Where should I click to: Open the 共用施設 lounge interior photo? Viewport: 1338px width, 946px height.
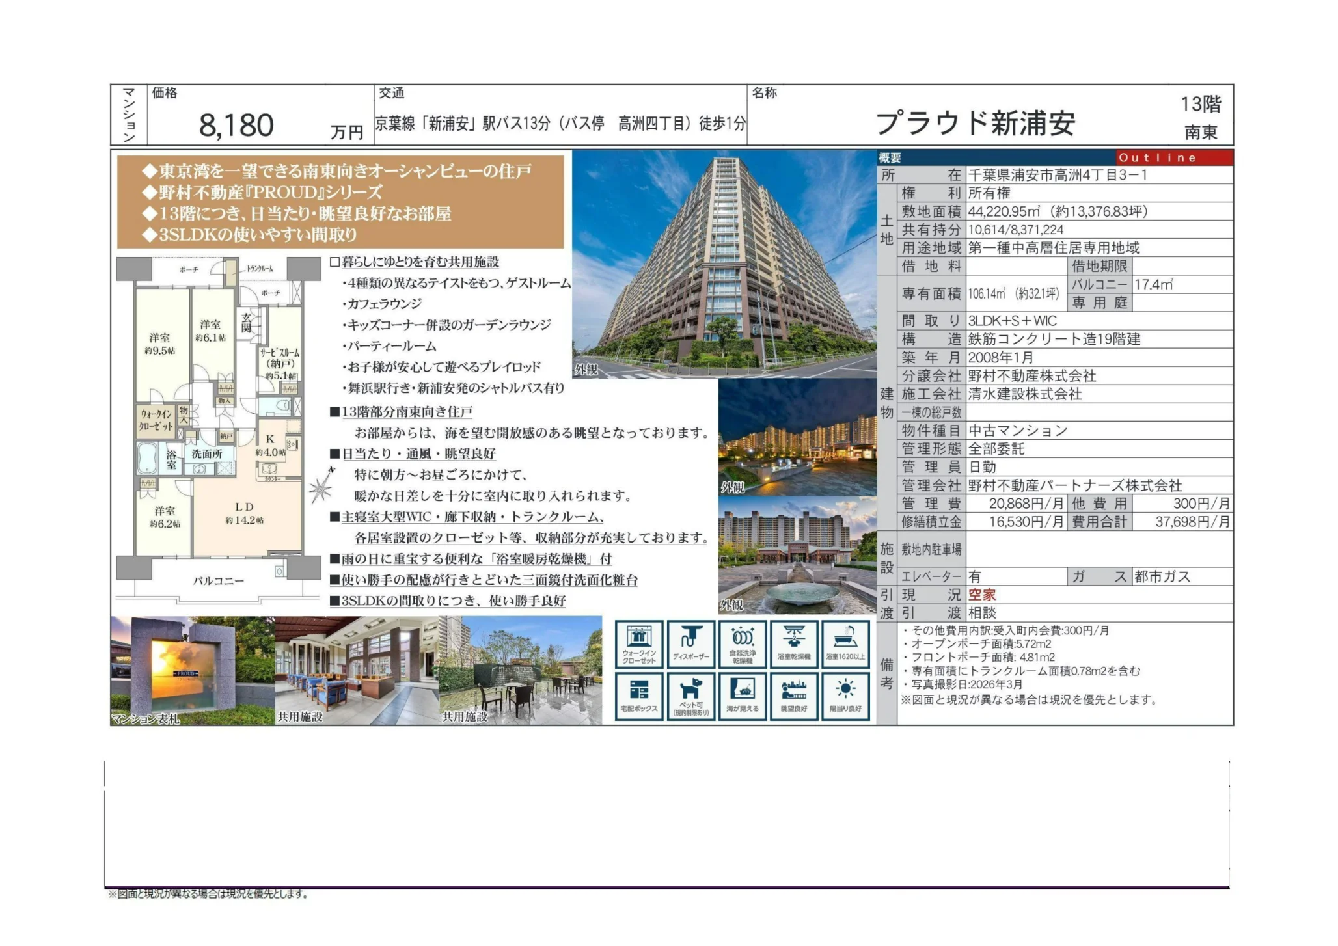(357, 671)
